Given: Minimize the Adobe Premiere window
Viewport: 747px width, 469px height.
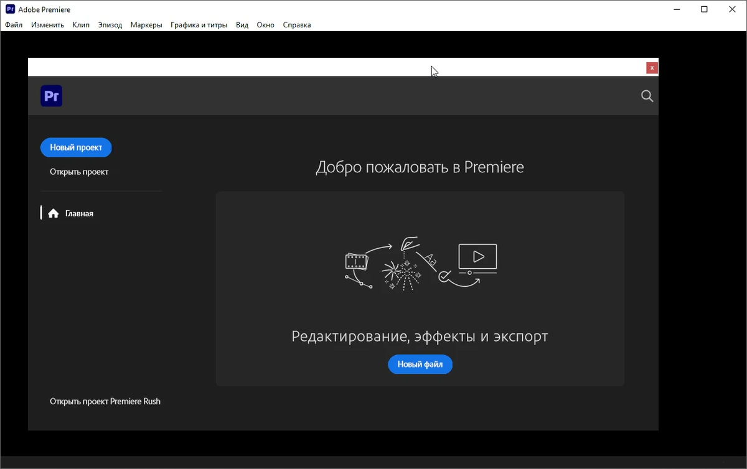Looking at the screenshot, I should [676, 9].
